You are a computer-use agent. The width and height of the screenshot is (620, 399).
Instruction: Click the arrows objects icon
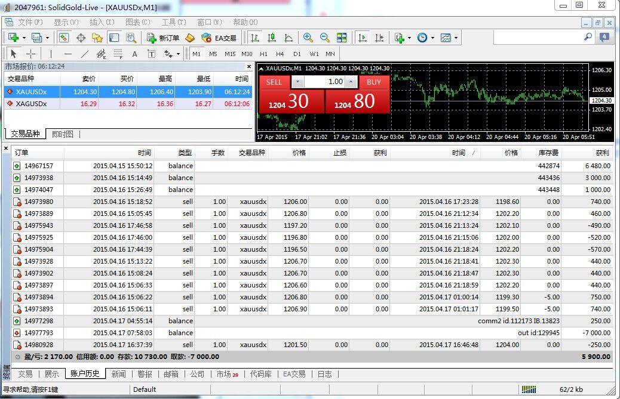coord(168,54)
